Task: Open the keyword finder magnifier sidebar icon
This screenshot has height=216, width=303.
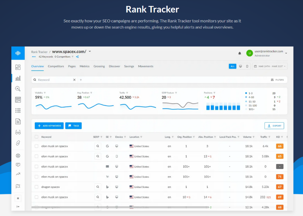Action: pos(18,89)
